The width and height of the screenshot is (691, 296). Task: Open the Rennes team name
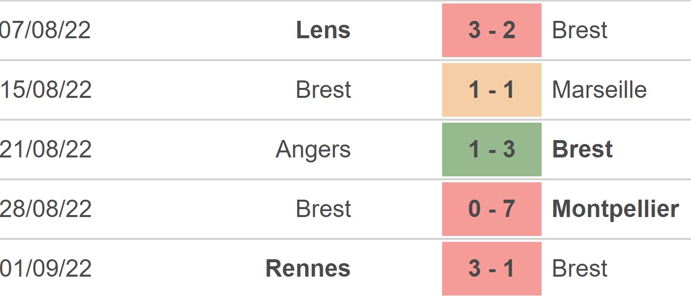click(308, 269)
